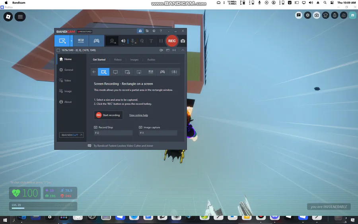The height and width of the screenshot is (224, 358).
Task: Open the Roblox game settings gear icon
Action: 307,15
